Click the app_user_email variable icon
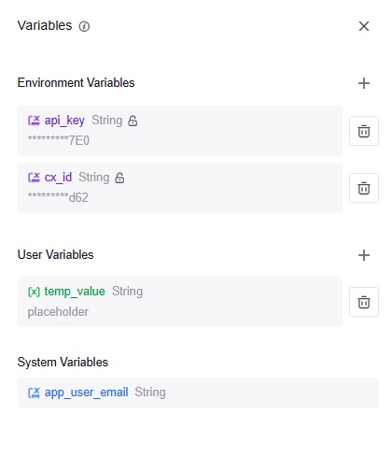Viewport: 392px width, 457px height. [x=34, y=393]
